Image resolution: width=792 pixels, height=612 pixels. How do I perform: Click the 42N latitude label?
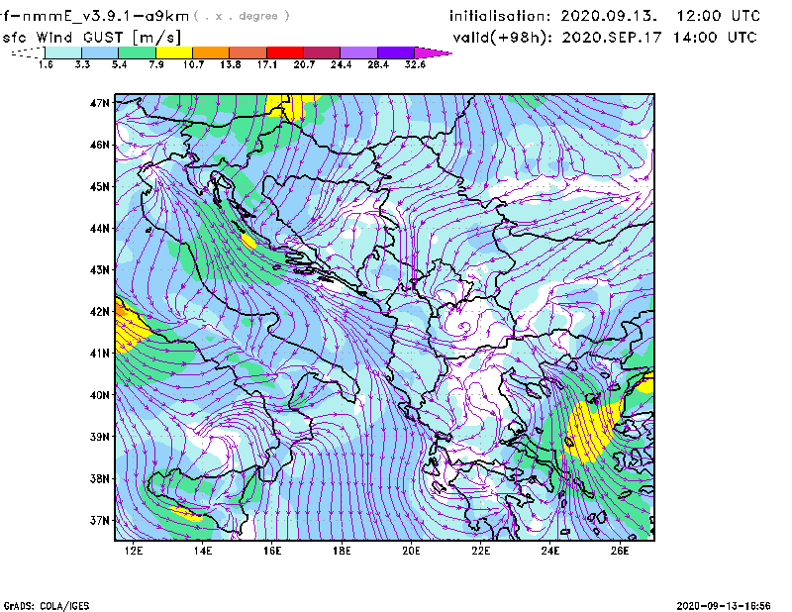tap(100, 312)
